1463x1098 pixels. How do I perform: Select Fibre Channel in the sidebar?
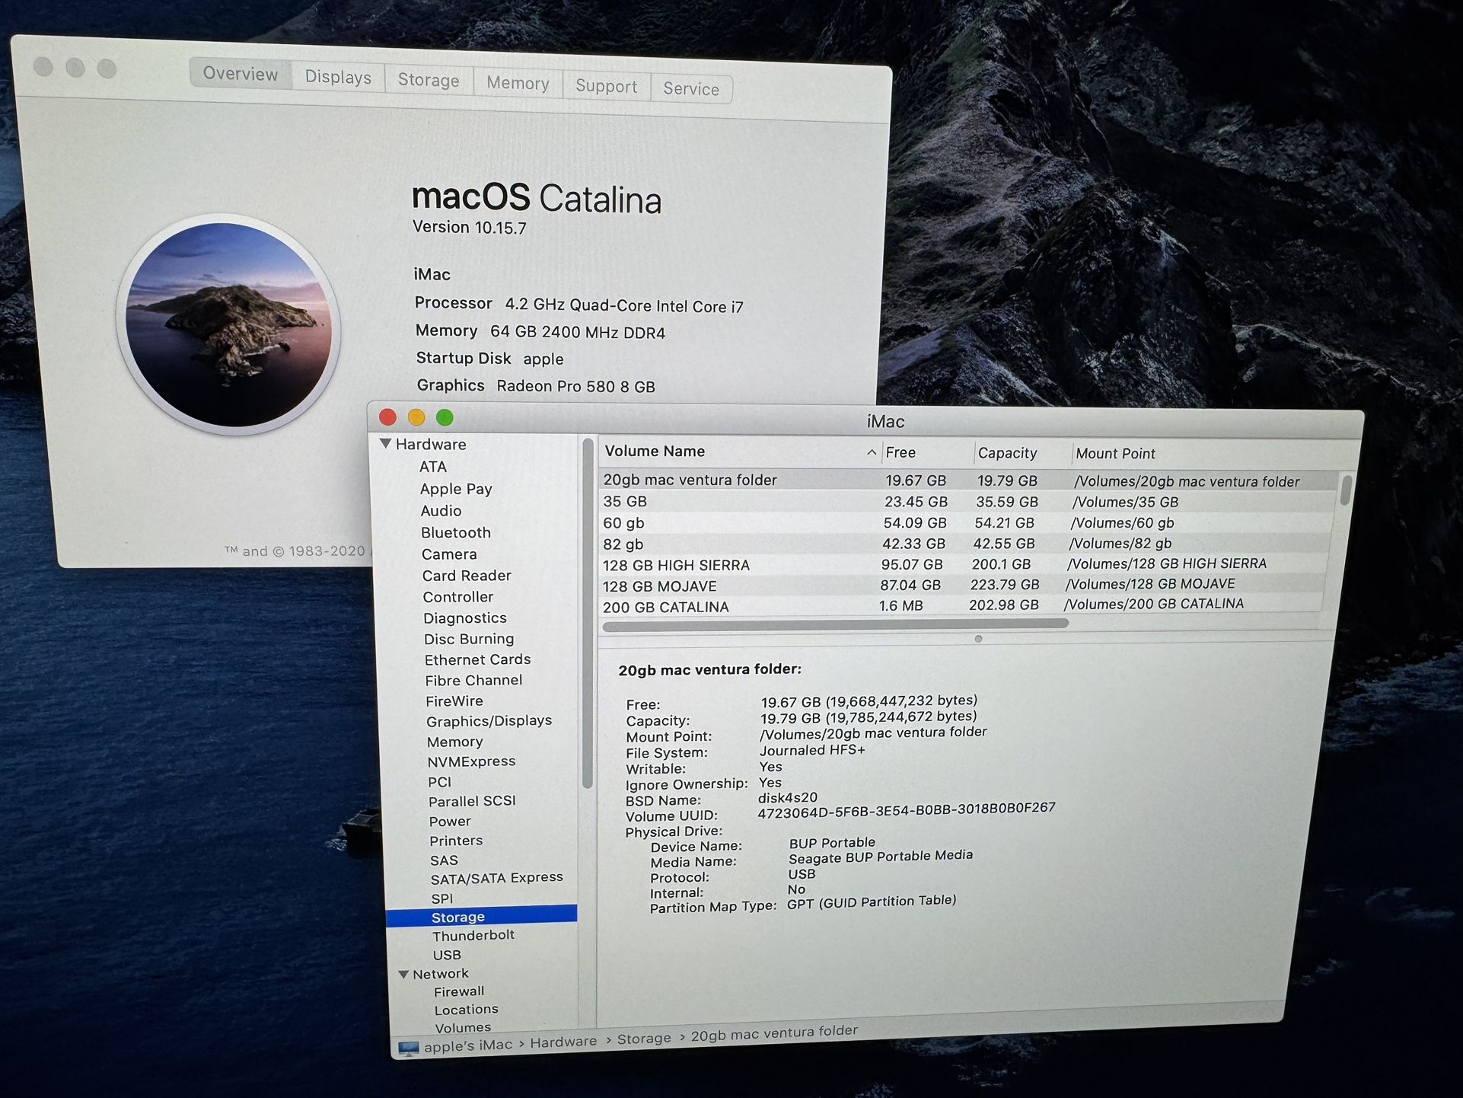[x=473, y=680]
